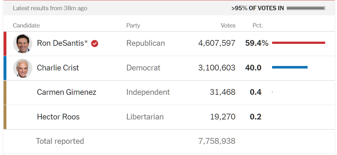The width and height of the screenshot is (337, 155).
Task: Click the Pct. column header
Action: coord(258,25)
